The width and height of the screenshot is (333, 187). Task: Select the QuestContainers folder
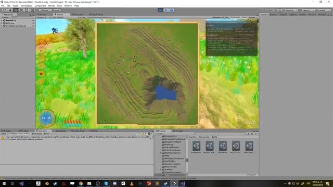pos(173,172)
